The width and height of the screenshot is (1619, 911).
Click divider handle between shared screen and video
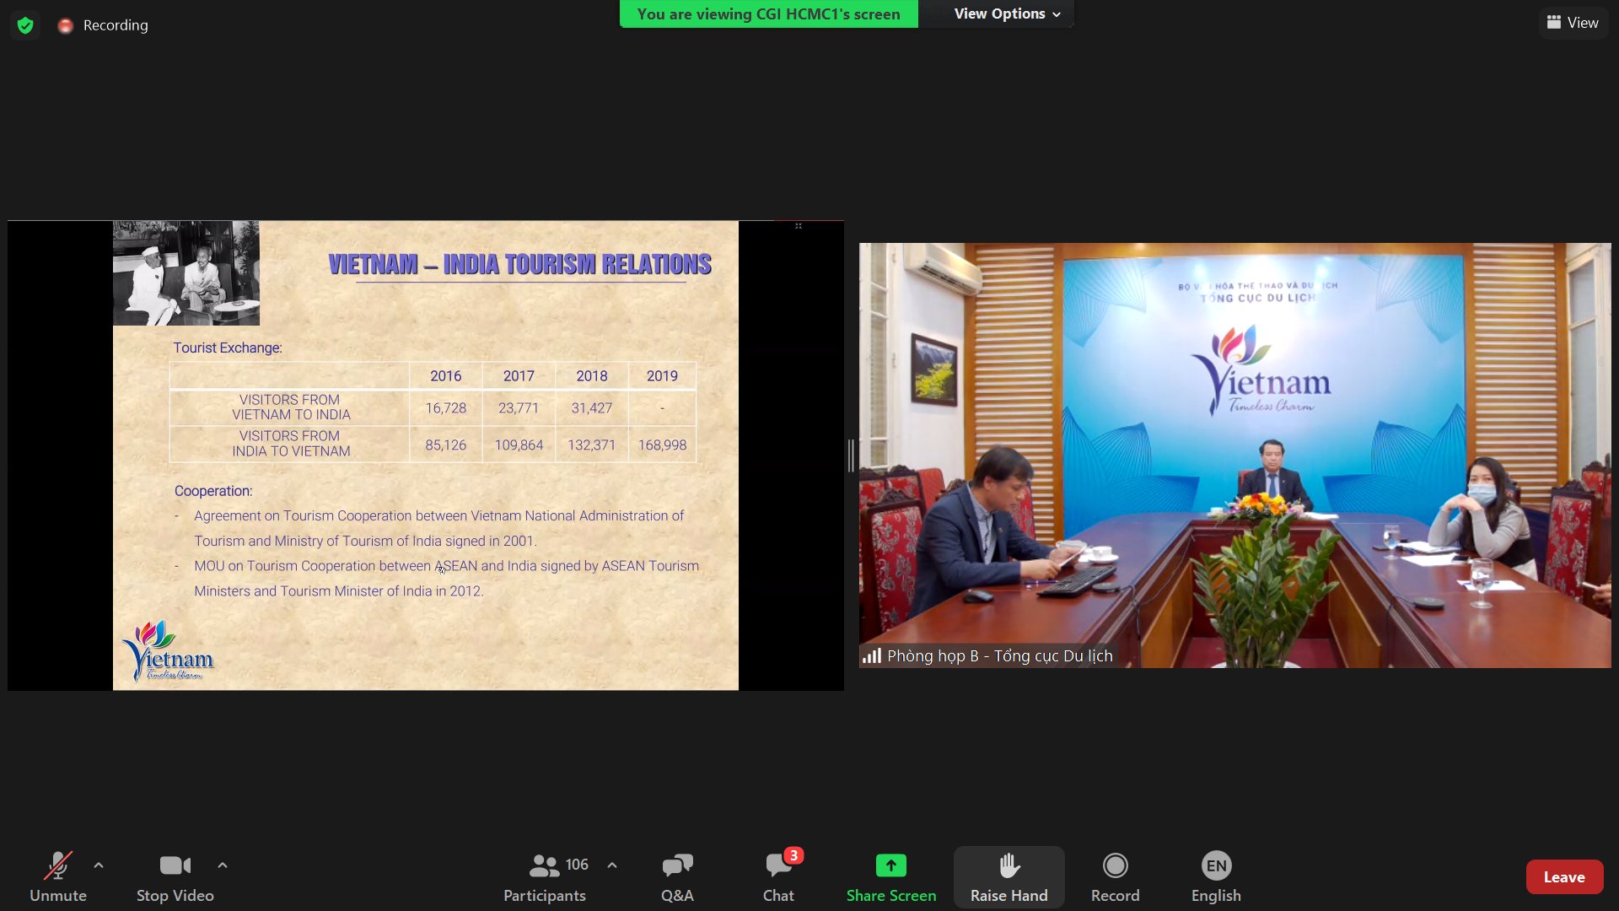[x=851, y=455]
